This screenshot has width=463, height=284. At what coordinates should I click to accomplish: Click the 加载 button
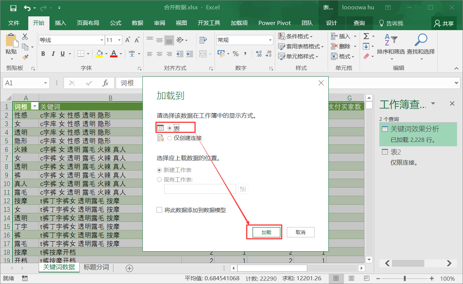[x=266, y=232]
